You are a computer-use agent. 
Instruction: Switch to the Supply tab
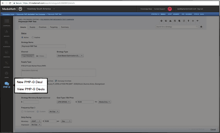[33, 27]
